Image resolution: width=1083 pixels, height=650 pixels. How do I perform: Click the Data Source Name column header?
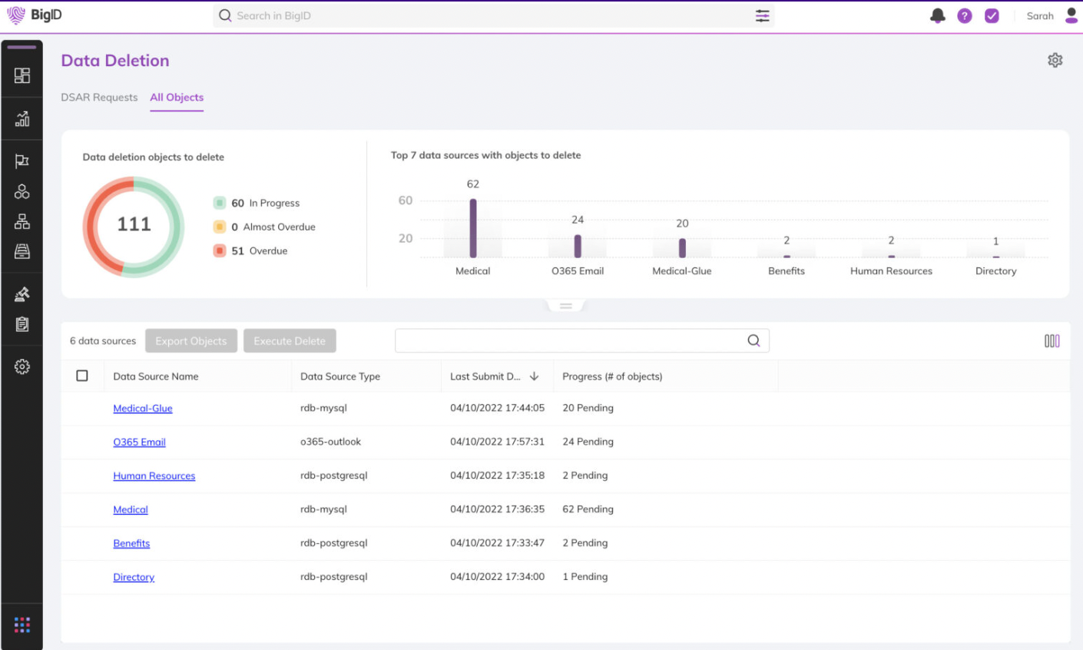pyautogui.click(x=156, y=376)
